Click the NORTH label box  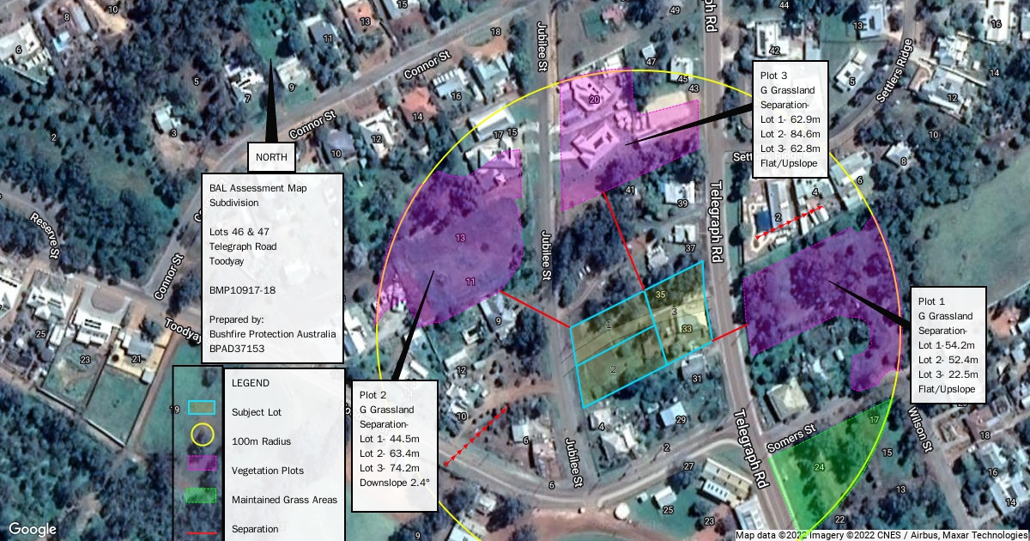274,158
